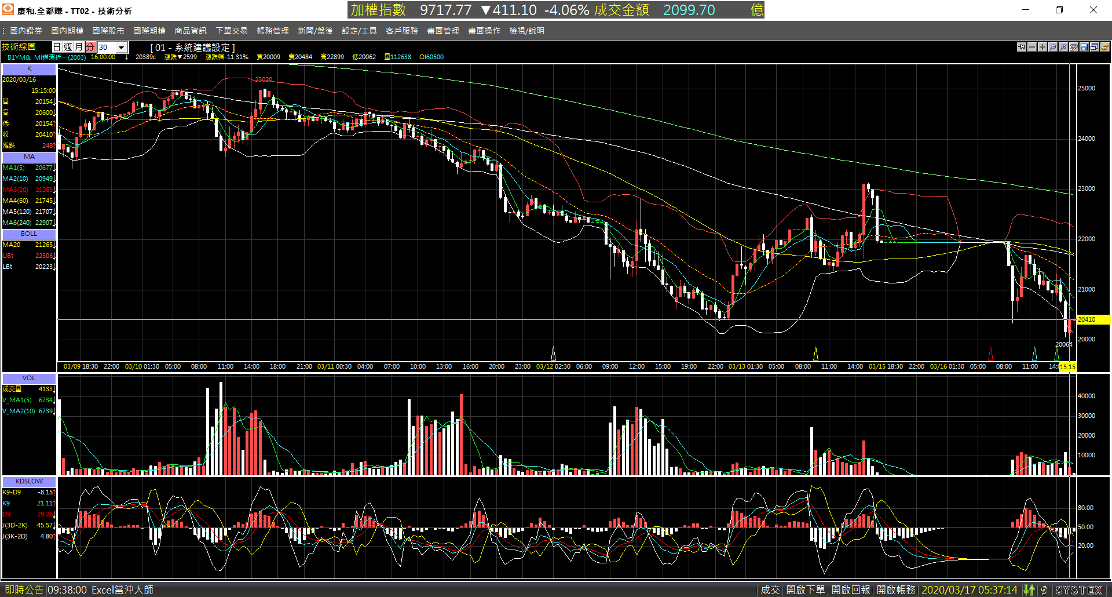Click the MA4(60) indicator row
Viewport: 1112px width, 597px height.
point(29,201)
